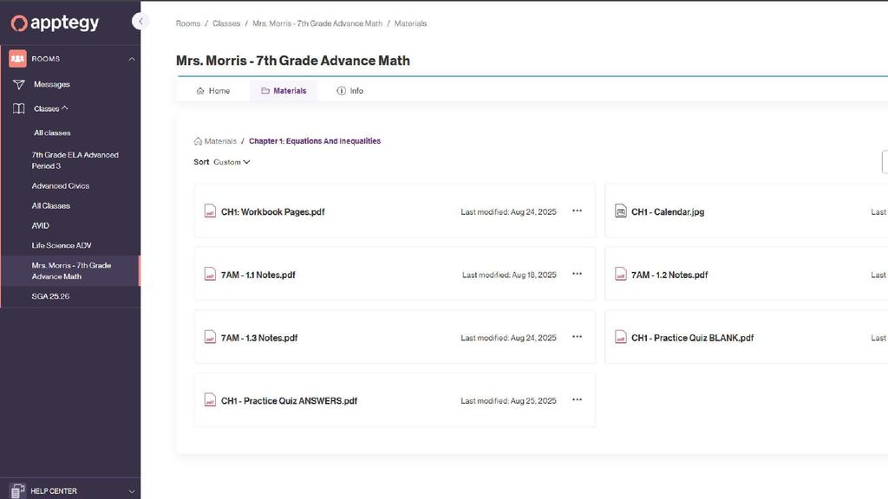This screenshot has height=499, width=888.
Task: Switch to the Home tab
Action: tap(213, 90)
